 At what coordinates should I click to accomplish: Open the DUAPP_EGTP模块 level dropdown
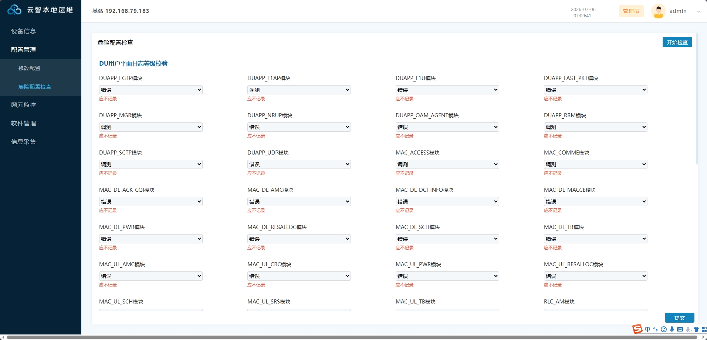tap(151, 90)
